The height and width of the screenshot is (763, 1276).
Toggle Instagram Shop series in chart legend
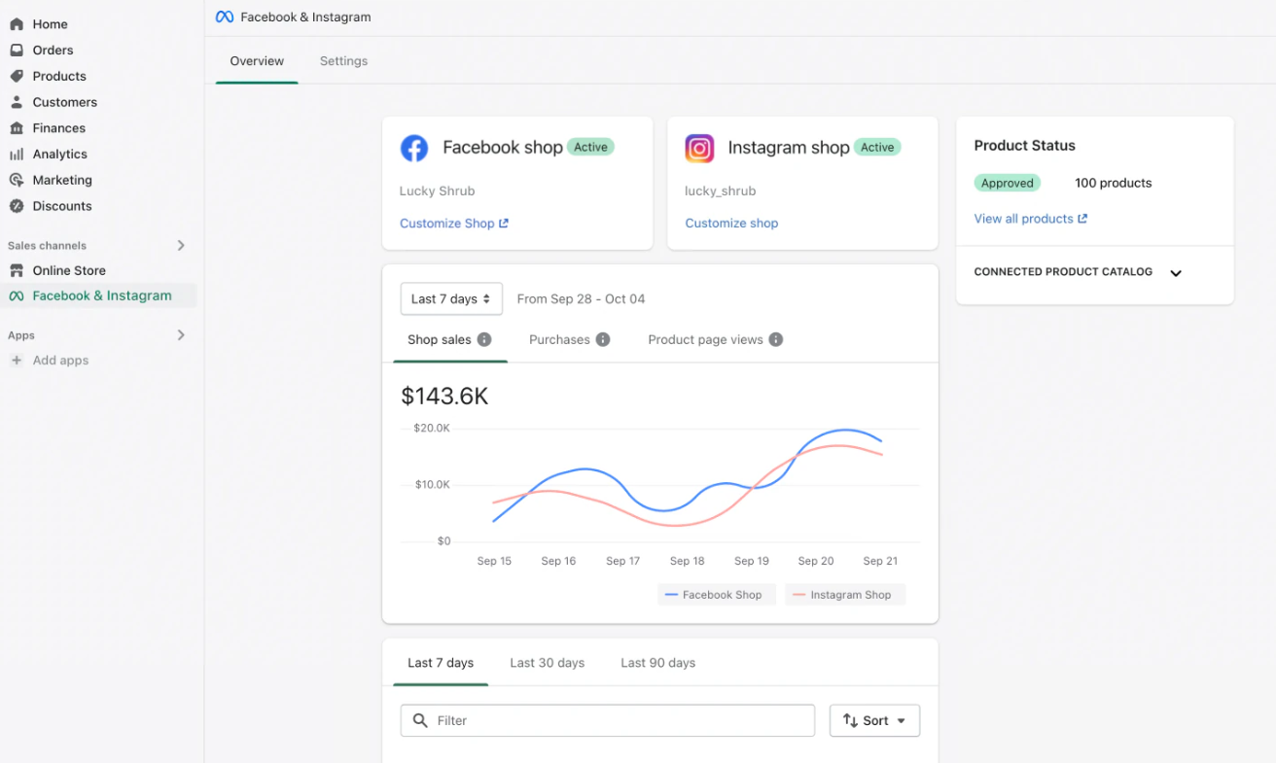pos(844,595)
